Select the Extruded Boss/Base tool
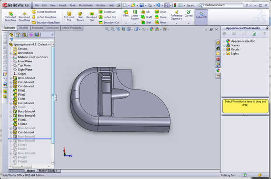 [10, 16]
